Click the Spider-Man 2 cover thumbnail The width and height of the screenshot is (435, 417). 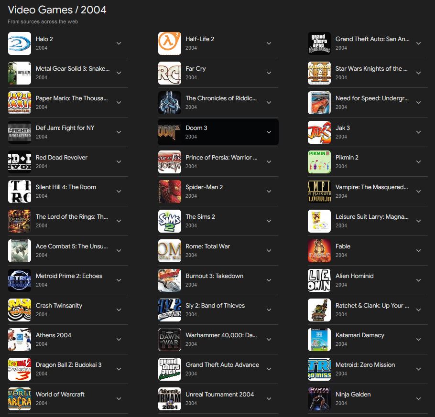point(170,192)
